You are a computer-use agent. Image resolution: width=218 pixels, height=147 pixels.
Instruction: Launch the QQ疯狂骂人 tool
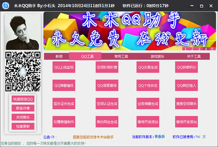click(x=186, y=86)
